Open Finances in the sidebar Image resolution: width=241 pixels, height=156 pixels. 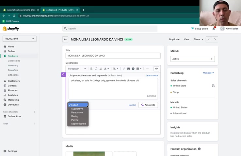click(13, 90)
